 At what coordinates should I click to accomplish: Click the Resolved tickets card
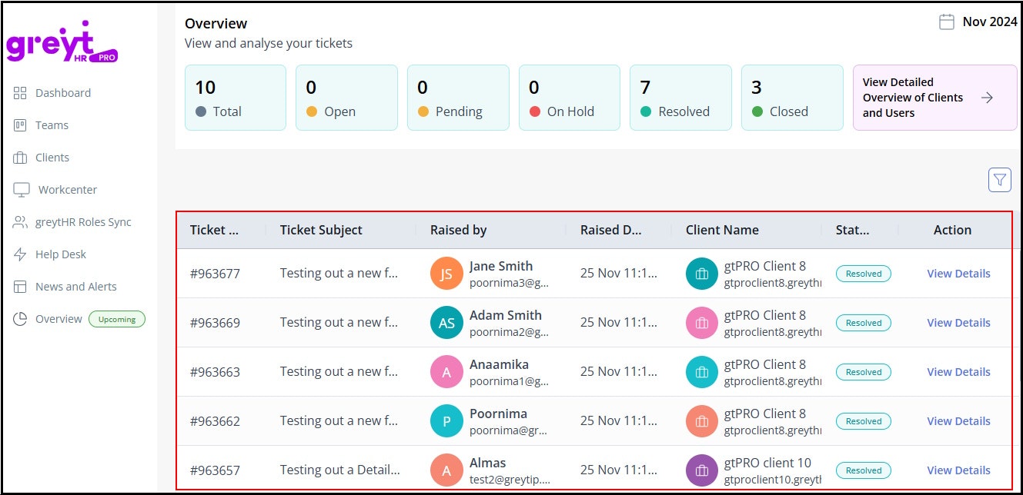(680, 98)
